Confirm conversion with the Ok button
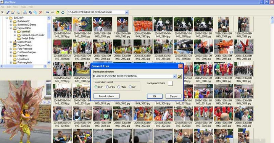 coord(155,96)
